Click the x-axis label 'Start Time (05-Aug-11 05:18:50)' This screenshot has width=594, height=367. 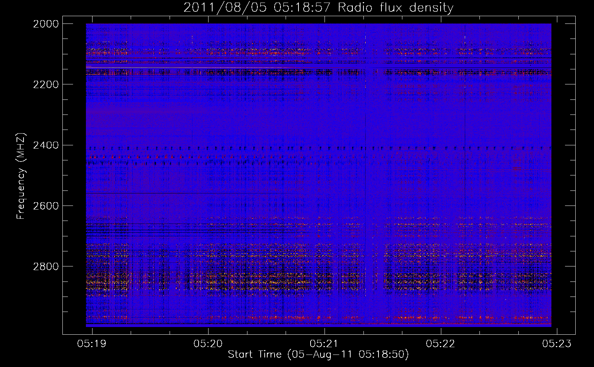click(318, 355)
